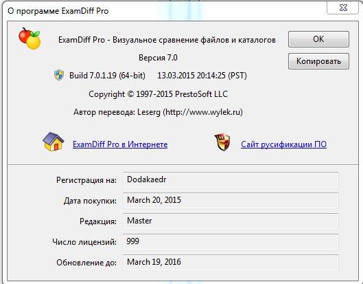Image resolution: width=363 pixels, height=284 pixels.
Task: Click the UAC shield icon beside Build
Action: tap(59, 75)
